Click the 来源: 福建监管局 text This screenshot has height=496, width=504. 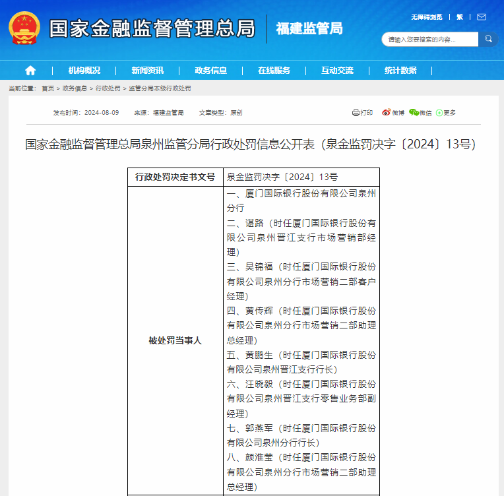[x=159, y=113]
